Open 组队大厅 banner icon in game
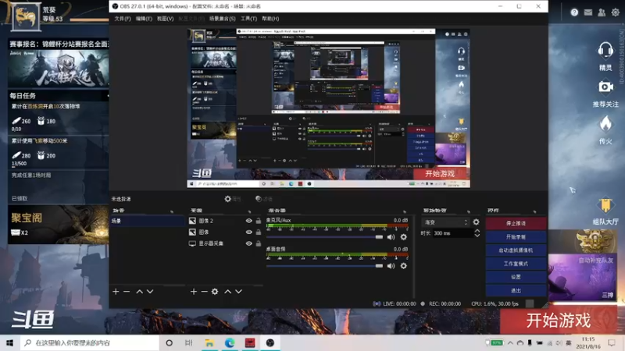 click(605, 205)
